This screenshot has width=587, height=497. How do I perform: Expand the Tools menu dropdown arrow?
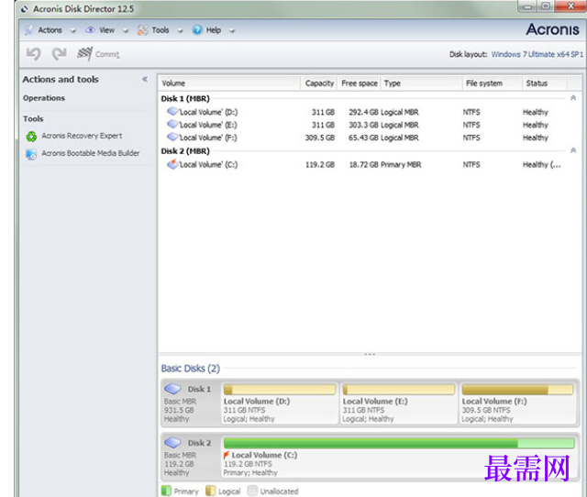(x=180, y=31)
